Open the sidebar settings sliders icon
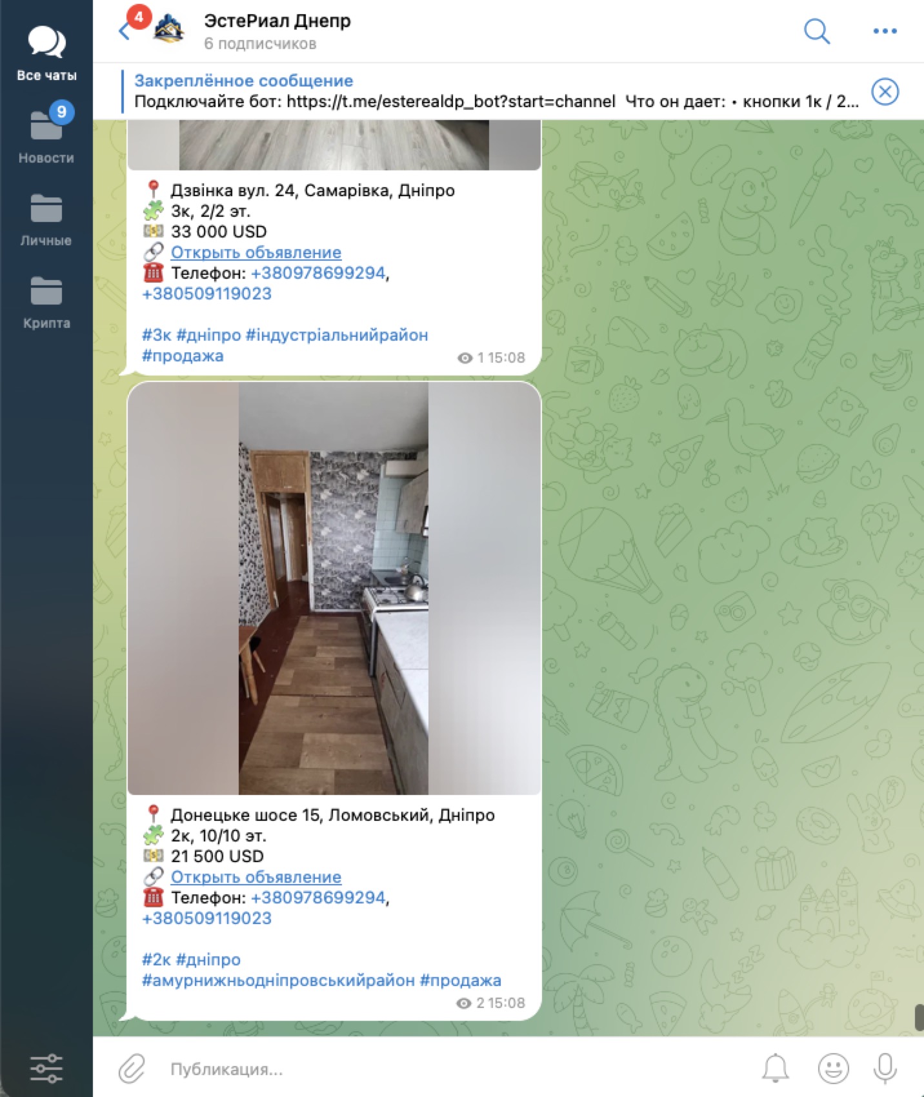 pos(46,1069)
